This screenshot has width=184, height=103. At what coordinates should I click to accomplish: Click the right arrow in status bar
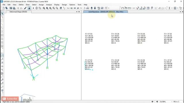pos(157,102)
